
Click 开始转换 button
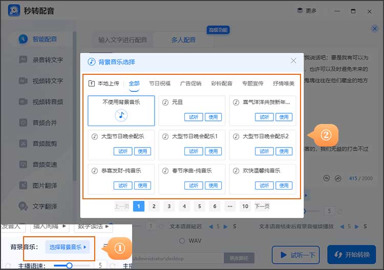coord(351,255)
